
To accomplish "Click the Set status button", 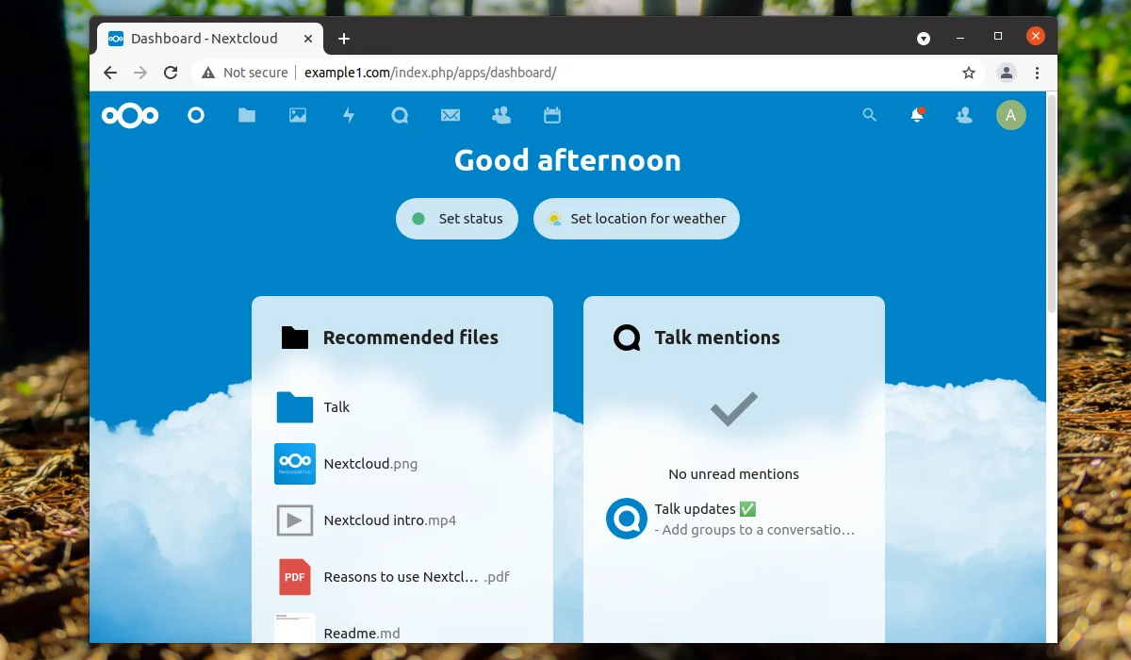I will coord(457,219).
